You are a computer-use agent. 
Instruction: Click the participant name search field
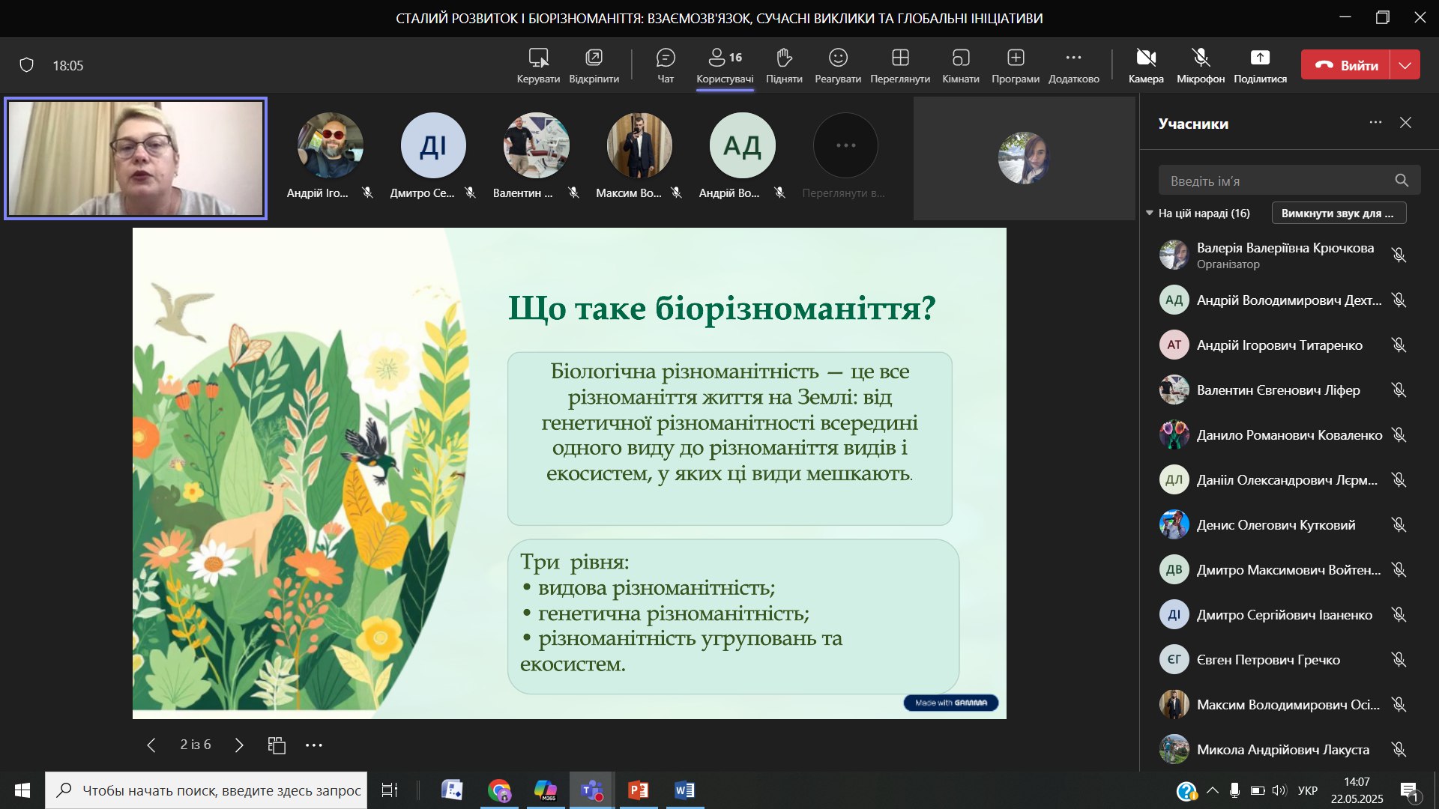point(1278,181)
